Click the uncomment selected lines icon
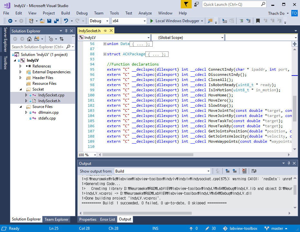 [248, 21]
